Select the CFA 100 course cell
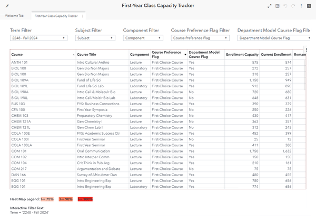316x223 pixels. (43, 110)
